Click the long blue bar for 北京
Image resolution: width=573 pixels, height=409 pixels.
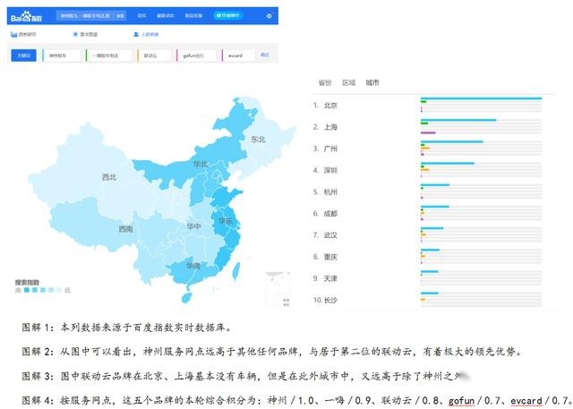(482, 98)
